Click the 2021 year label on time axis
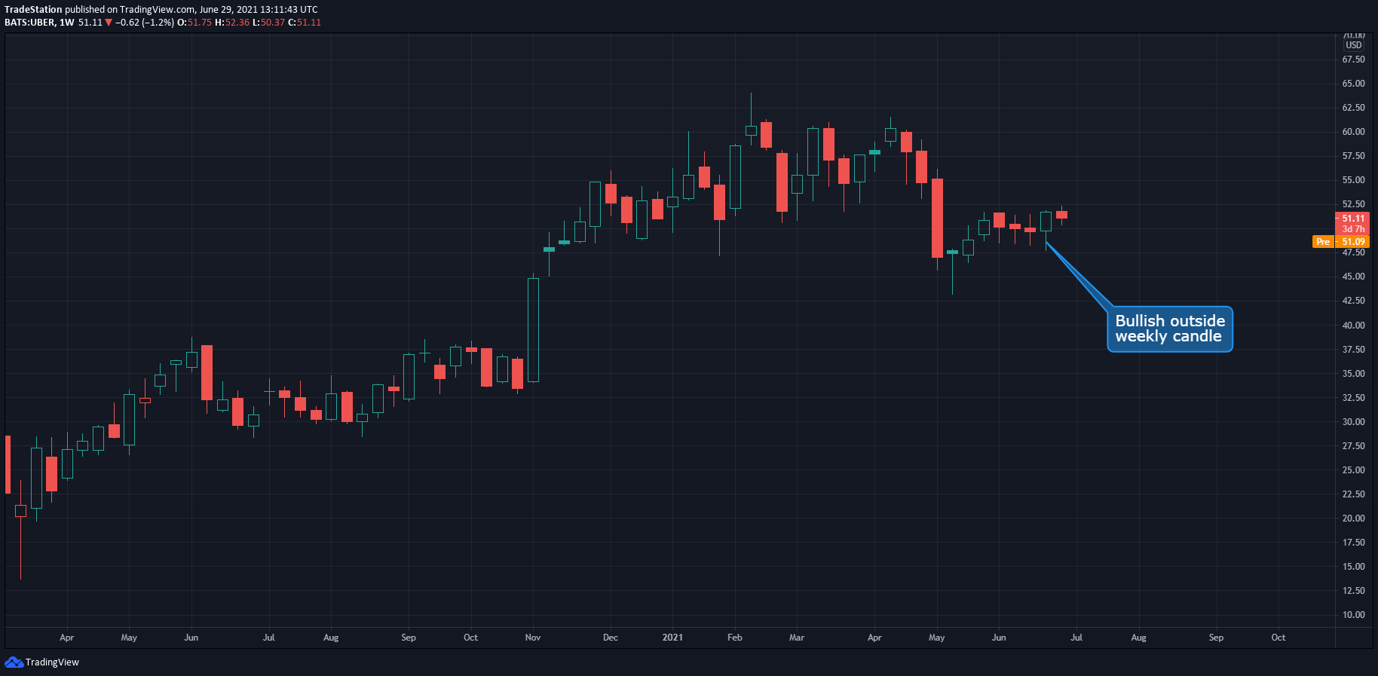Image resolution: width=1378 pixels, height=676 pixels. [672, 638]
